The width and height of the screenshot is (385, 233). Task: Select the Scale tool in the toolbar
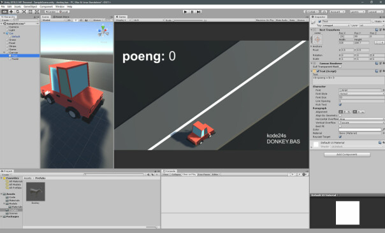pos(24,11)
